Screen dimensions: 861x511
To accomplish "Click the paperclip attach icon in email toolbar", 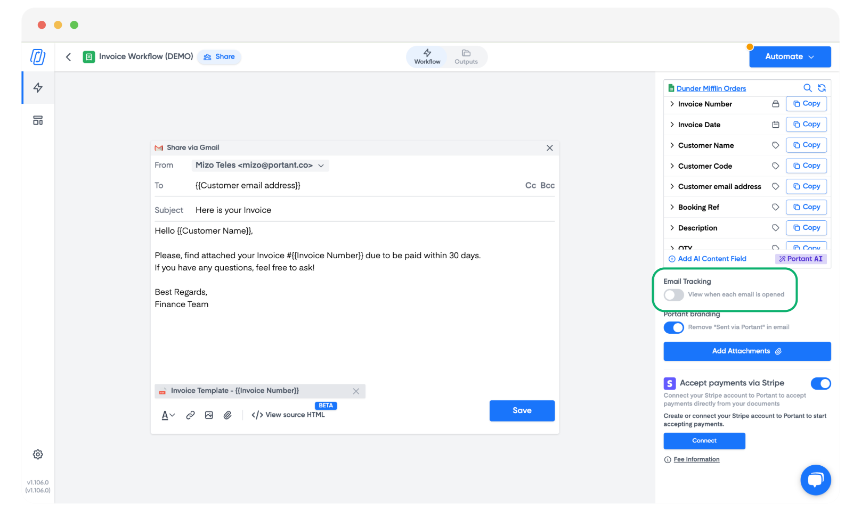I will [x=228, y=415].
